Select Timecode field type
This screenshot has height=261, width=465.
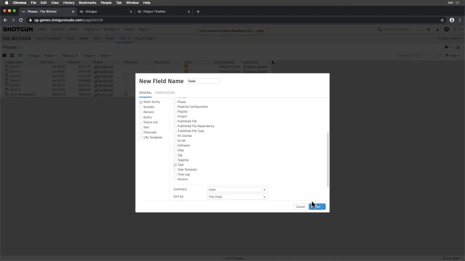coord(141,132)
